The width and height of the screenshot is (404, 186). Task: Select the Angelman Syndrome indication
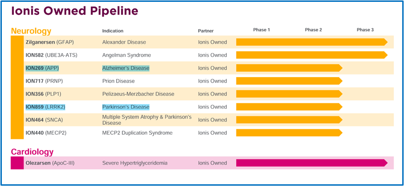[x=126, y=55]
